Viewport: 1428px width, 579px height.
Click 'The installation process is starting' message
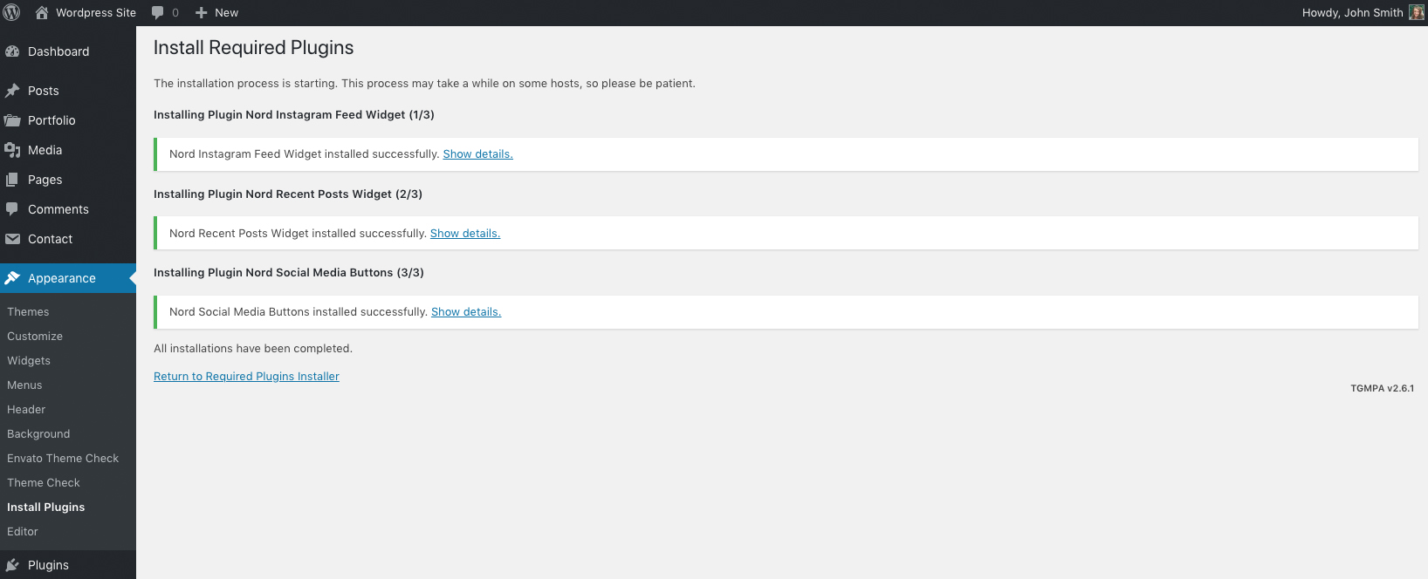click(x=424, y=84)
